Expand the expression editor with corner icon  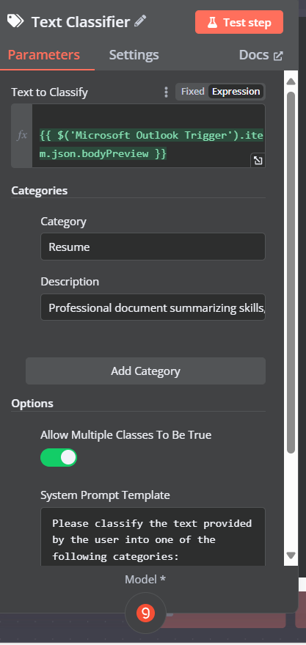pyautogui.click(x=258, y=161)
